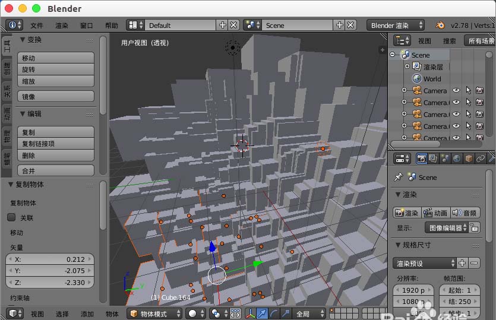The width and height of the screenshot is (496, 320).
Task: Open the 物体模式 object mode dropdown
Action: 154,313
